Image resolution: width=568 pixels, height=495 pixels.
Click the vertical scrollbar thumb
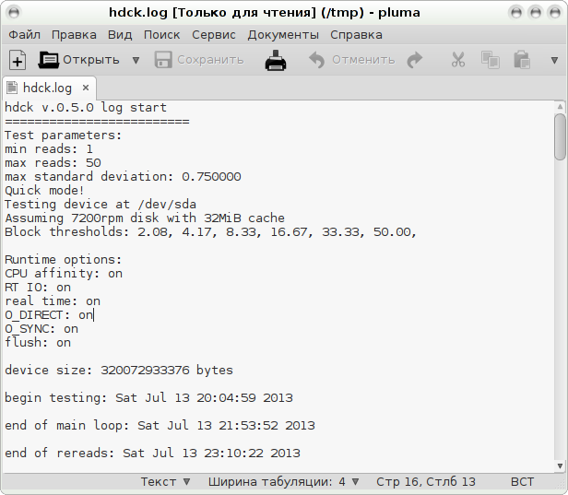coord(560,136)
